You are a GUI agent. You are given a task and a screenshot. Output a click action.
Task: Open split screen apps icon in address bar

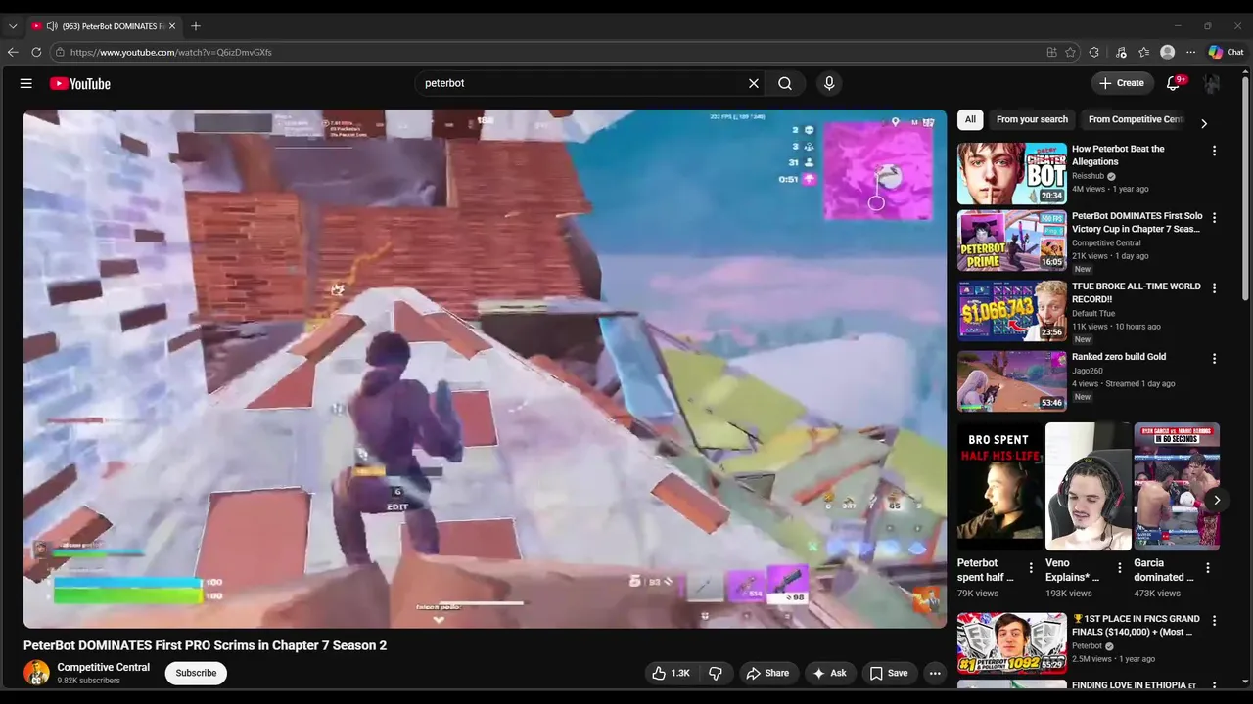(1051, 52)
